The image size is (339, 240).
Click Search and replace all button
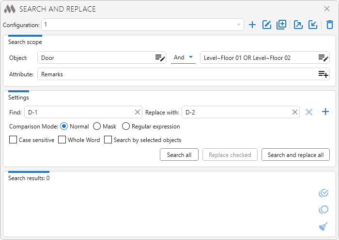click(x=295, y=155)
